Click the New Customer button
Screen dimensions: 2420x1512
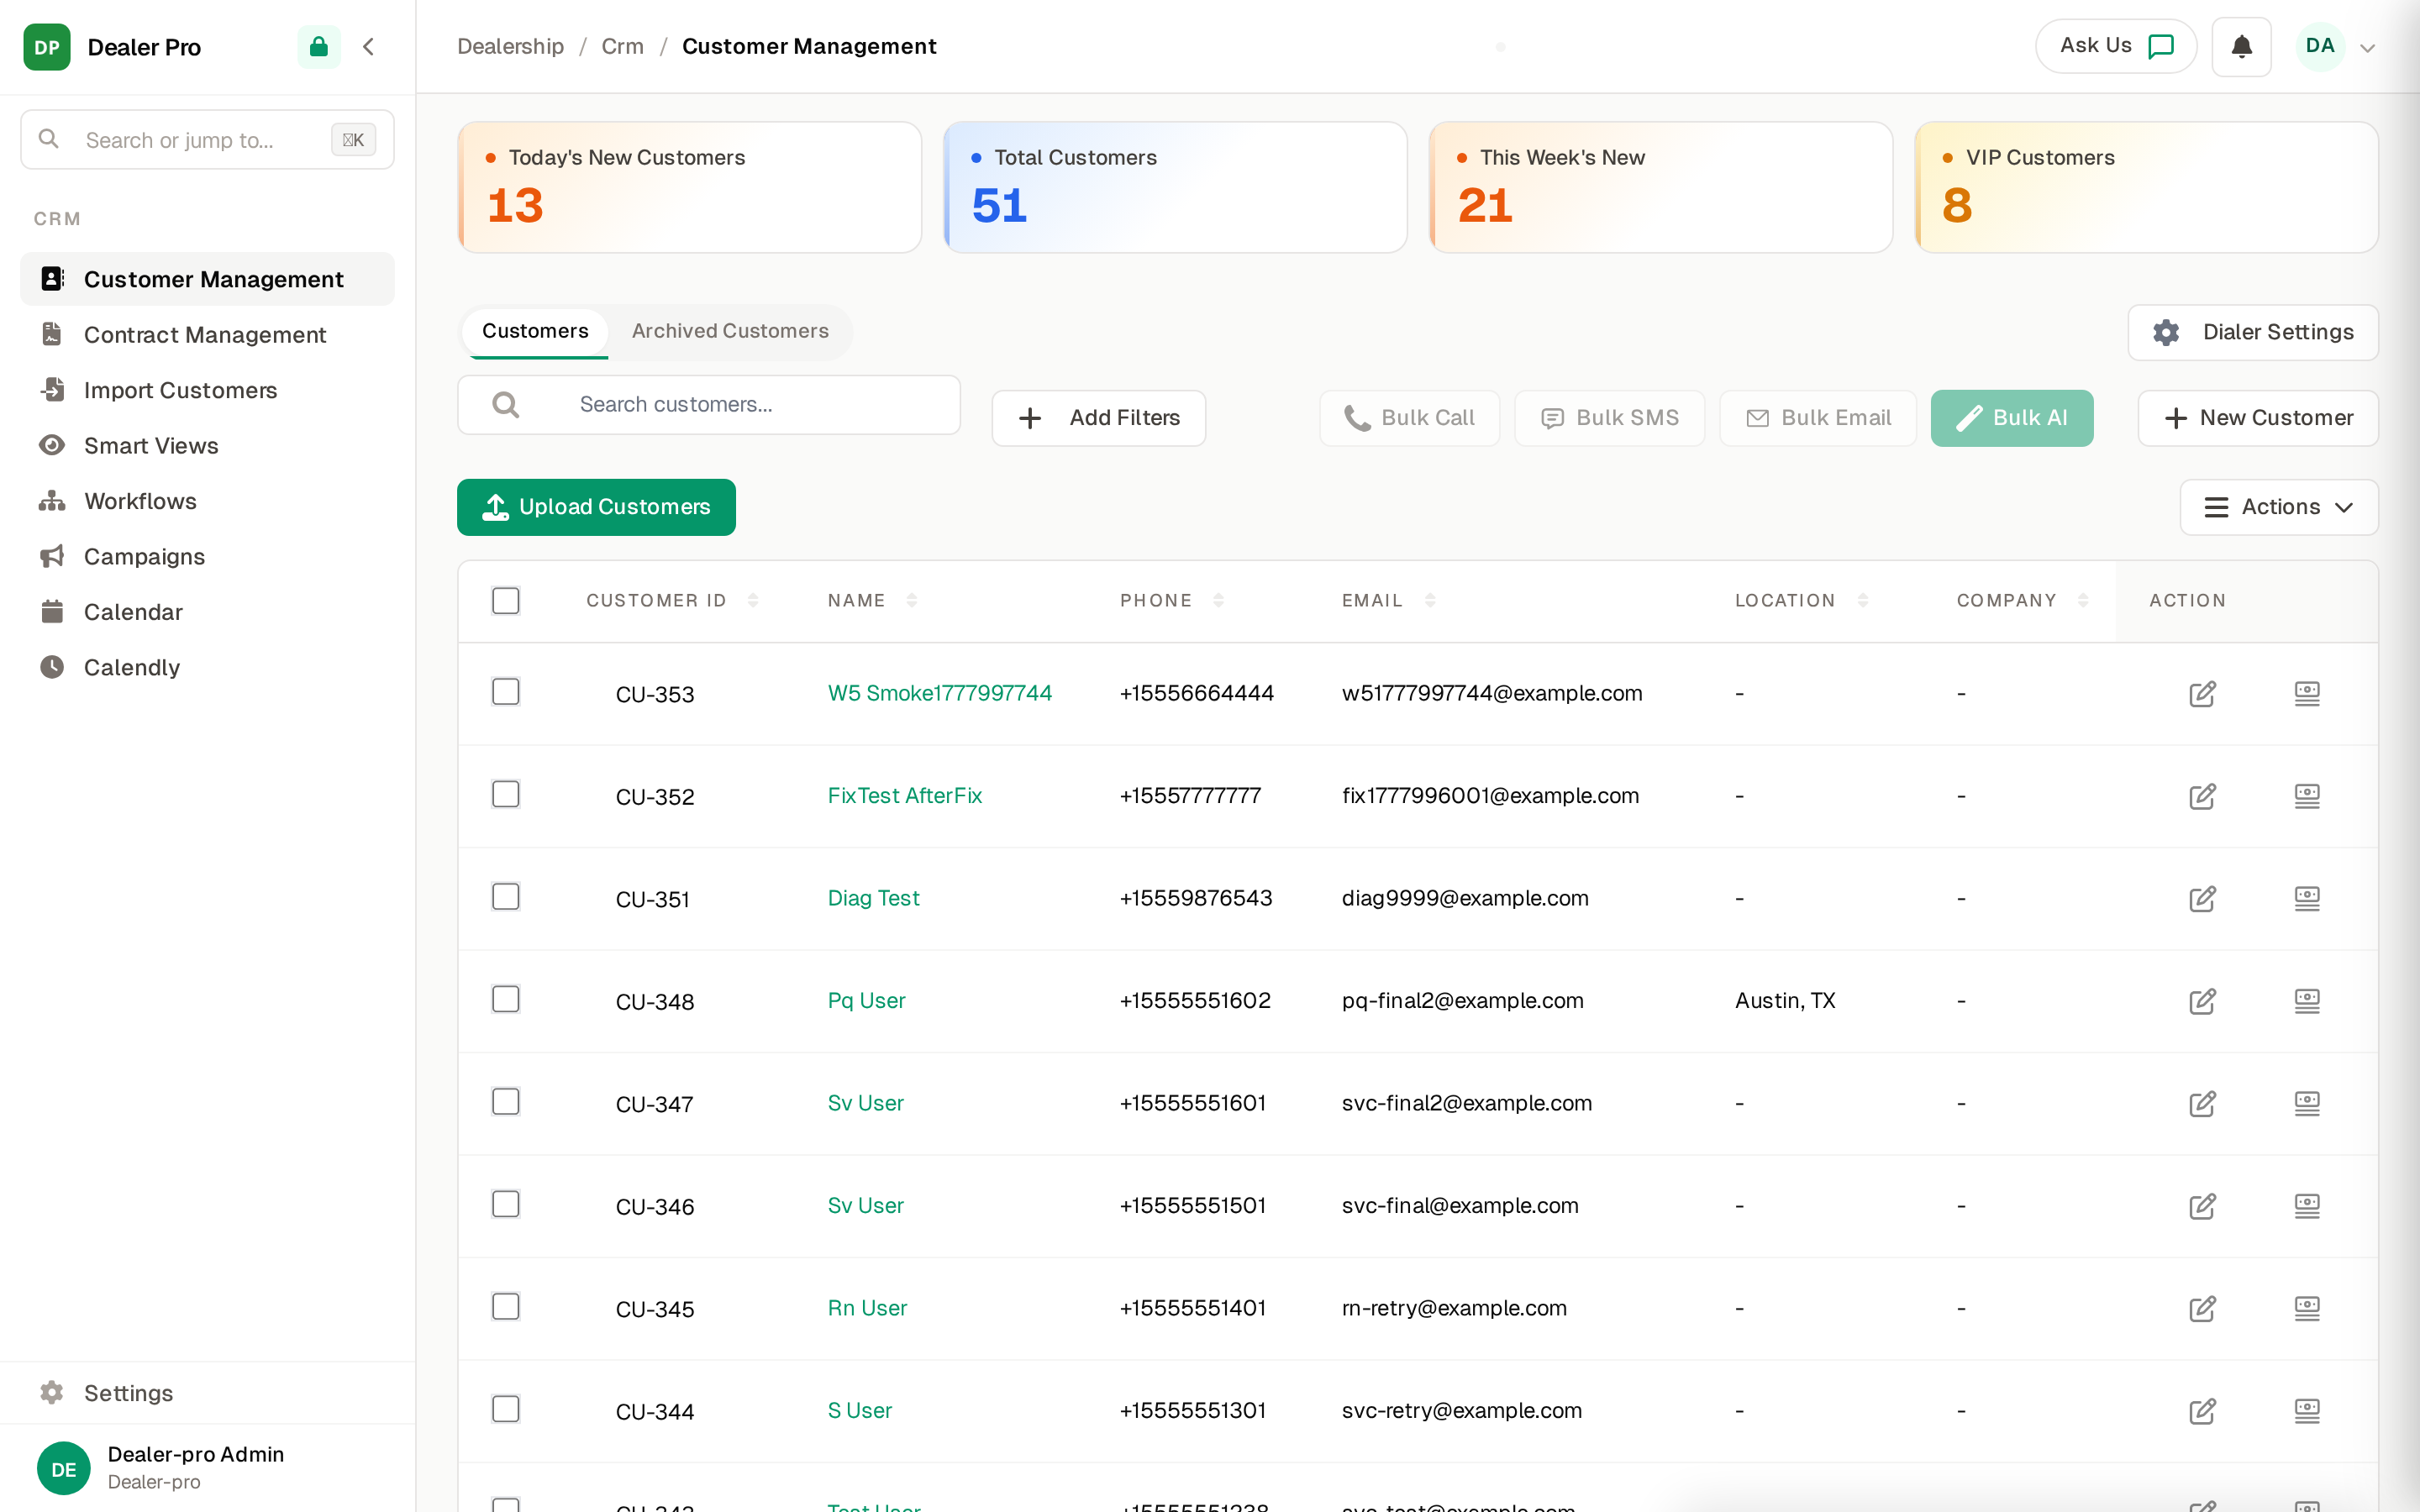(x=2257, y=418)
